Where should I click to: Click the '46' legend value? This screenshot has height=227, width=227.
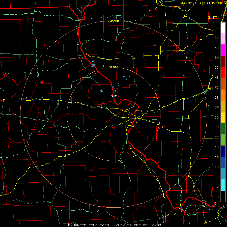point(217,78)
